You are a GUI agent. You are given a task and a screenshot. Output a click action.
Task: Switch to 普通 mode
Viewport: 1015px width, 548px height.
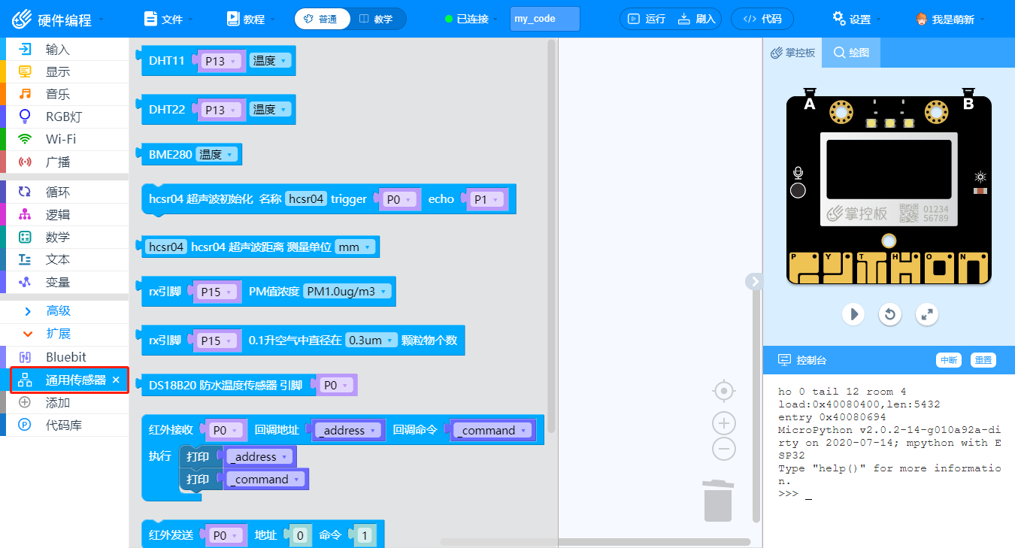coord(322,19)
